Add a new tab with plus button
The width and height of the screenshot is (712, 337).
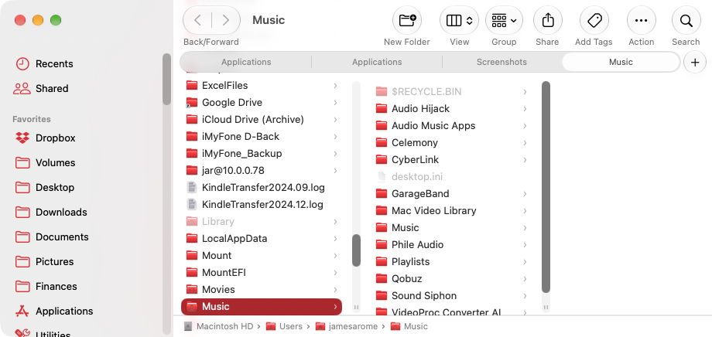tap(695, 62)
